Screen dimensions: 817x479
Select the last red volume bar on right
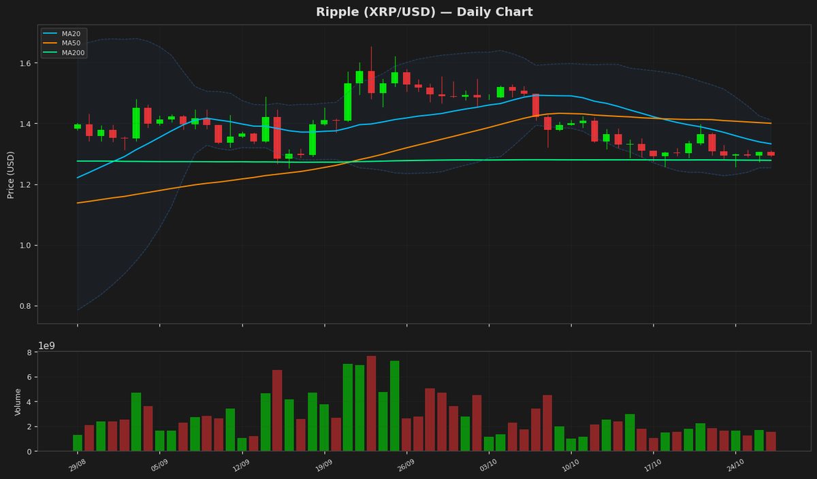coord(771,442)
